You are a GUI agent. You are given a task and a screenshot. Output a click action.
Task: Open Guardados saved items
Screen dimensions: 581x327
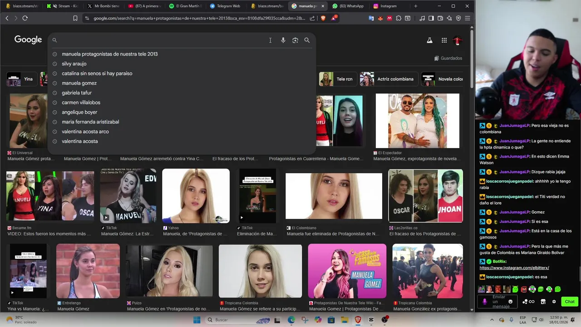point(448,58)
